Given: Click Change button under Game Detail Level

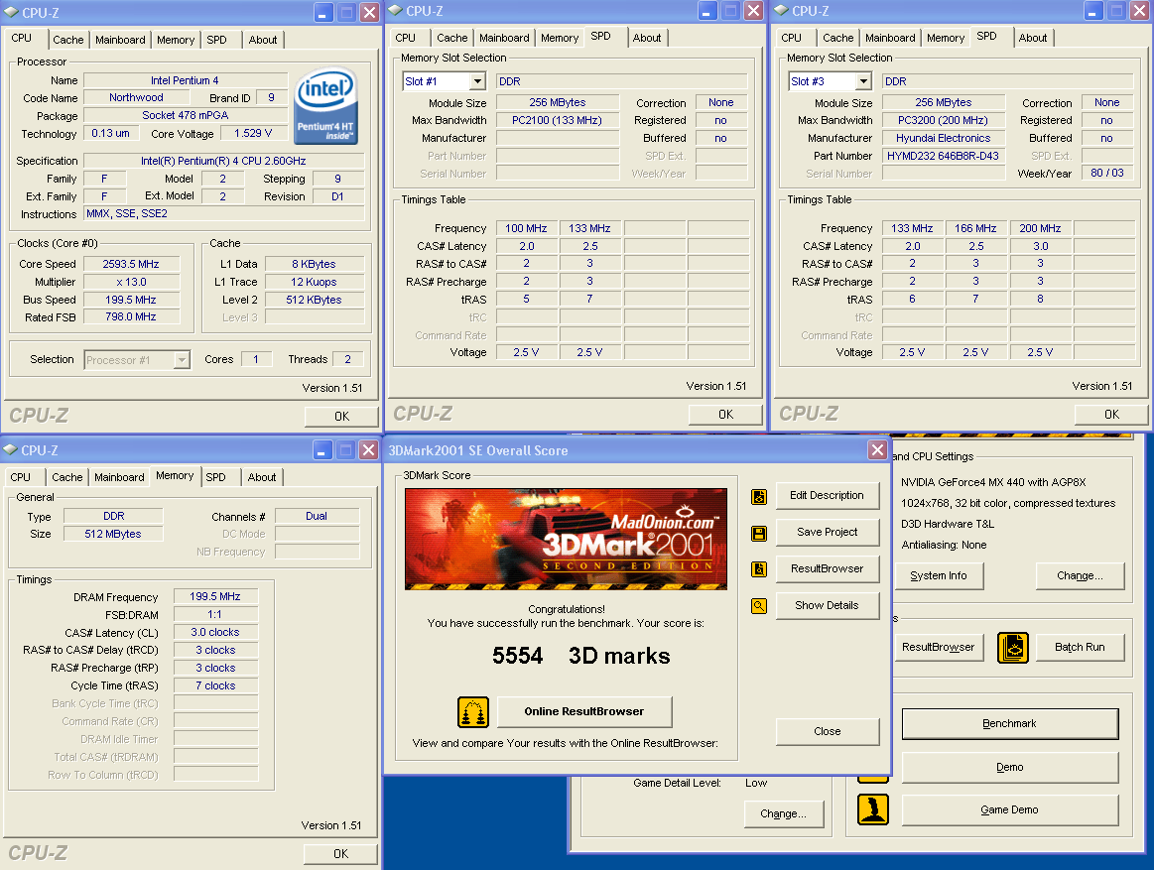Looking at the screenshot, I should pos(783,813).
